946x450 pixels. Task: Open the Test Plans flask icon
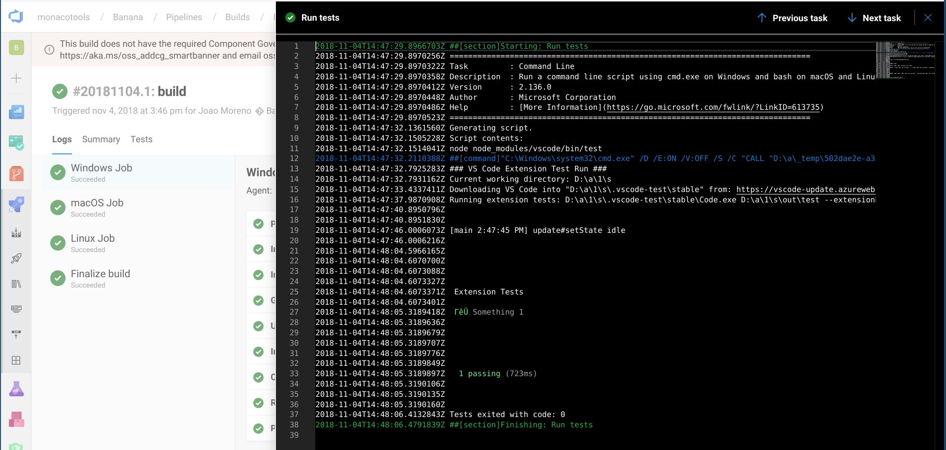coord(16,389)
